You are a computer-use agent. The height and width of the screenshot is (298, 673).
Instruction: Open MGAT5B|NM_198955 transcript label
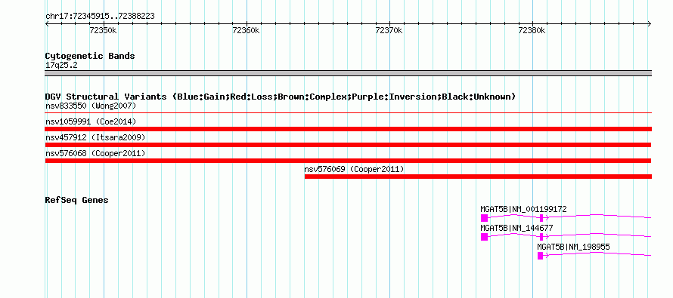pos(573,247)
